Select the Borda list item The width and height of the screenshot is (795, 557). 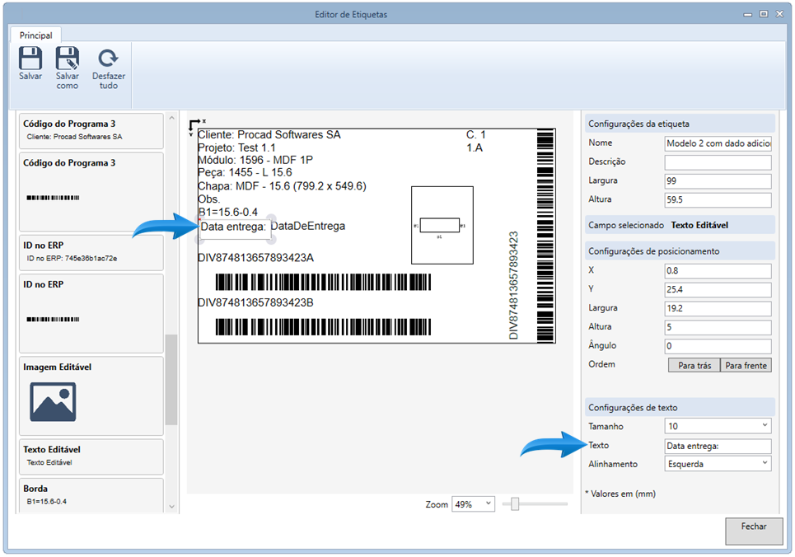[91, 494]
